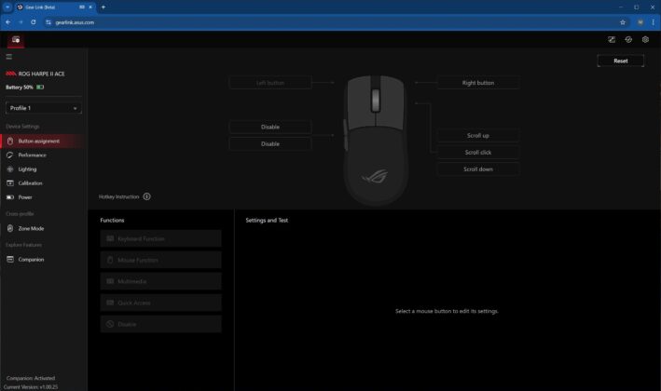The width and height of the screenshot is (661, 391).
Task: Click the ROG HARPE II ACE device name
Action: (x=41, y=74)
